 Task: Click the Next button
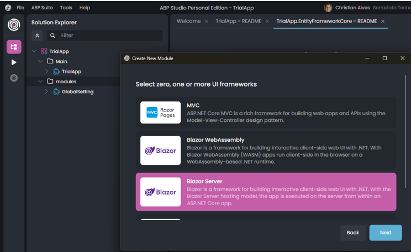(385, 232)
